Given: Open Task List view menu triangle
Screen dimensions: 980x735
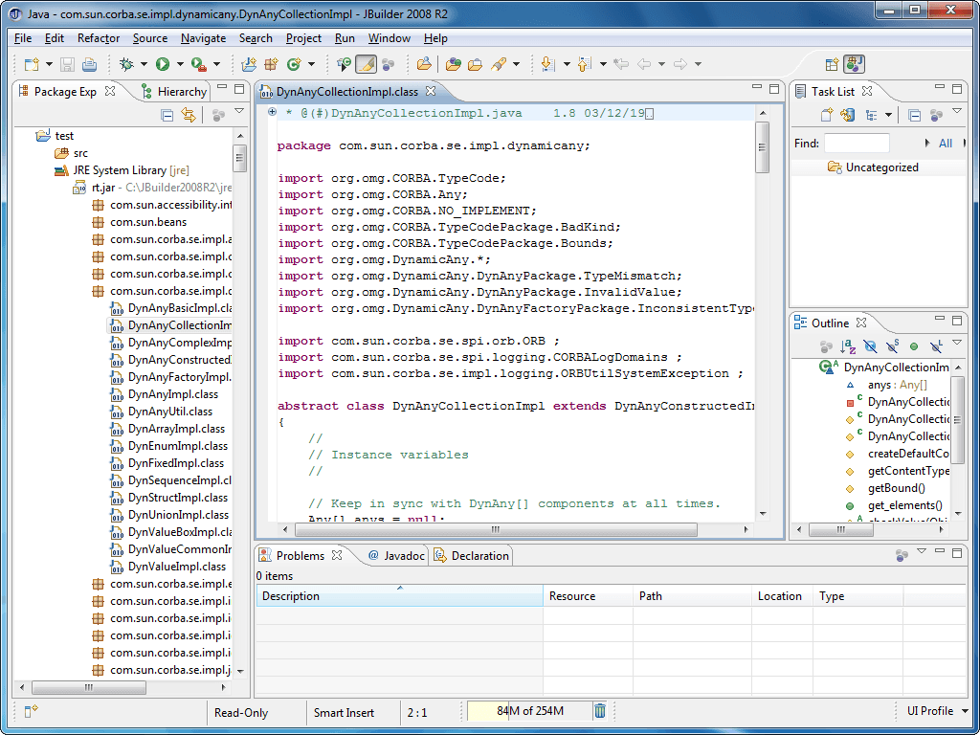Looking at the screenshot, I should pos(957,111).
